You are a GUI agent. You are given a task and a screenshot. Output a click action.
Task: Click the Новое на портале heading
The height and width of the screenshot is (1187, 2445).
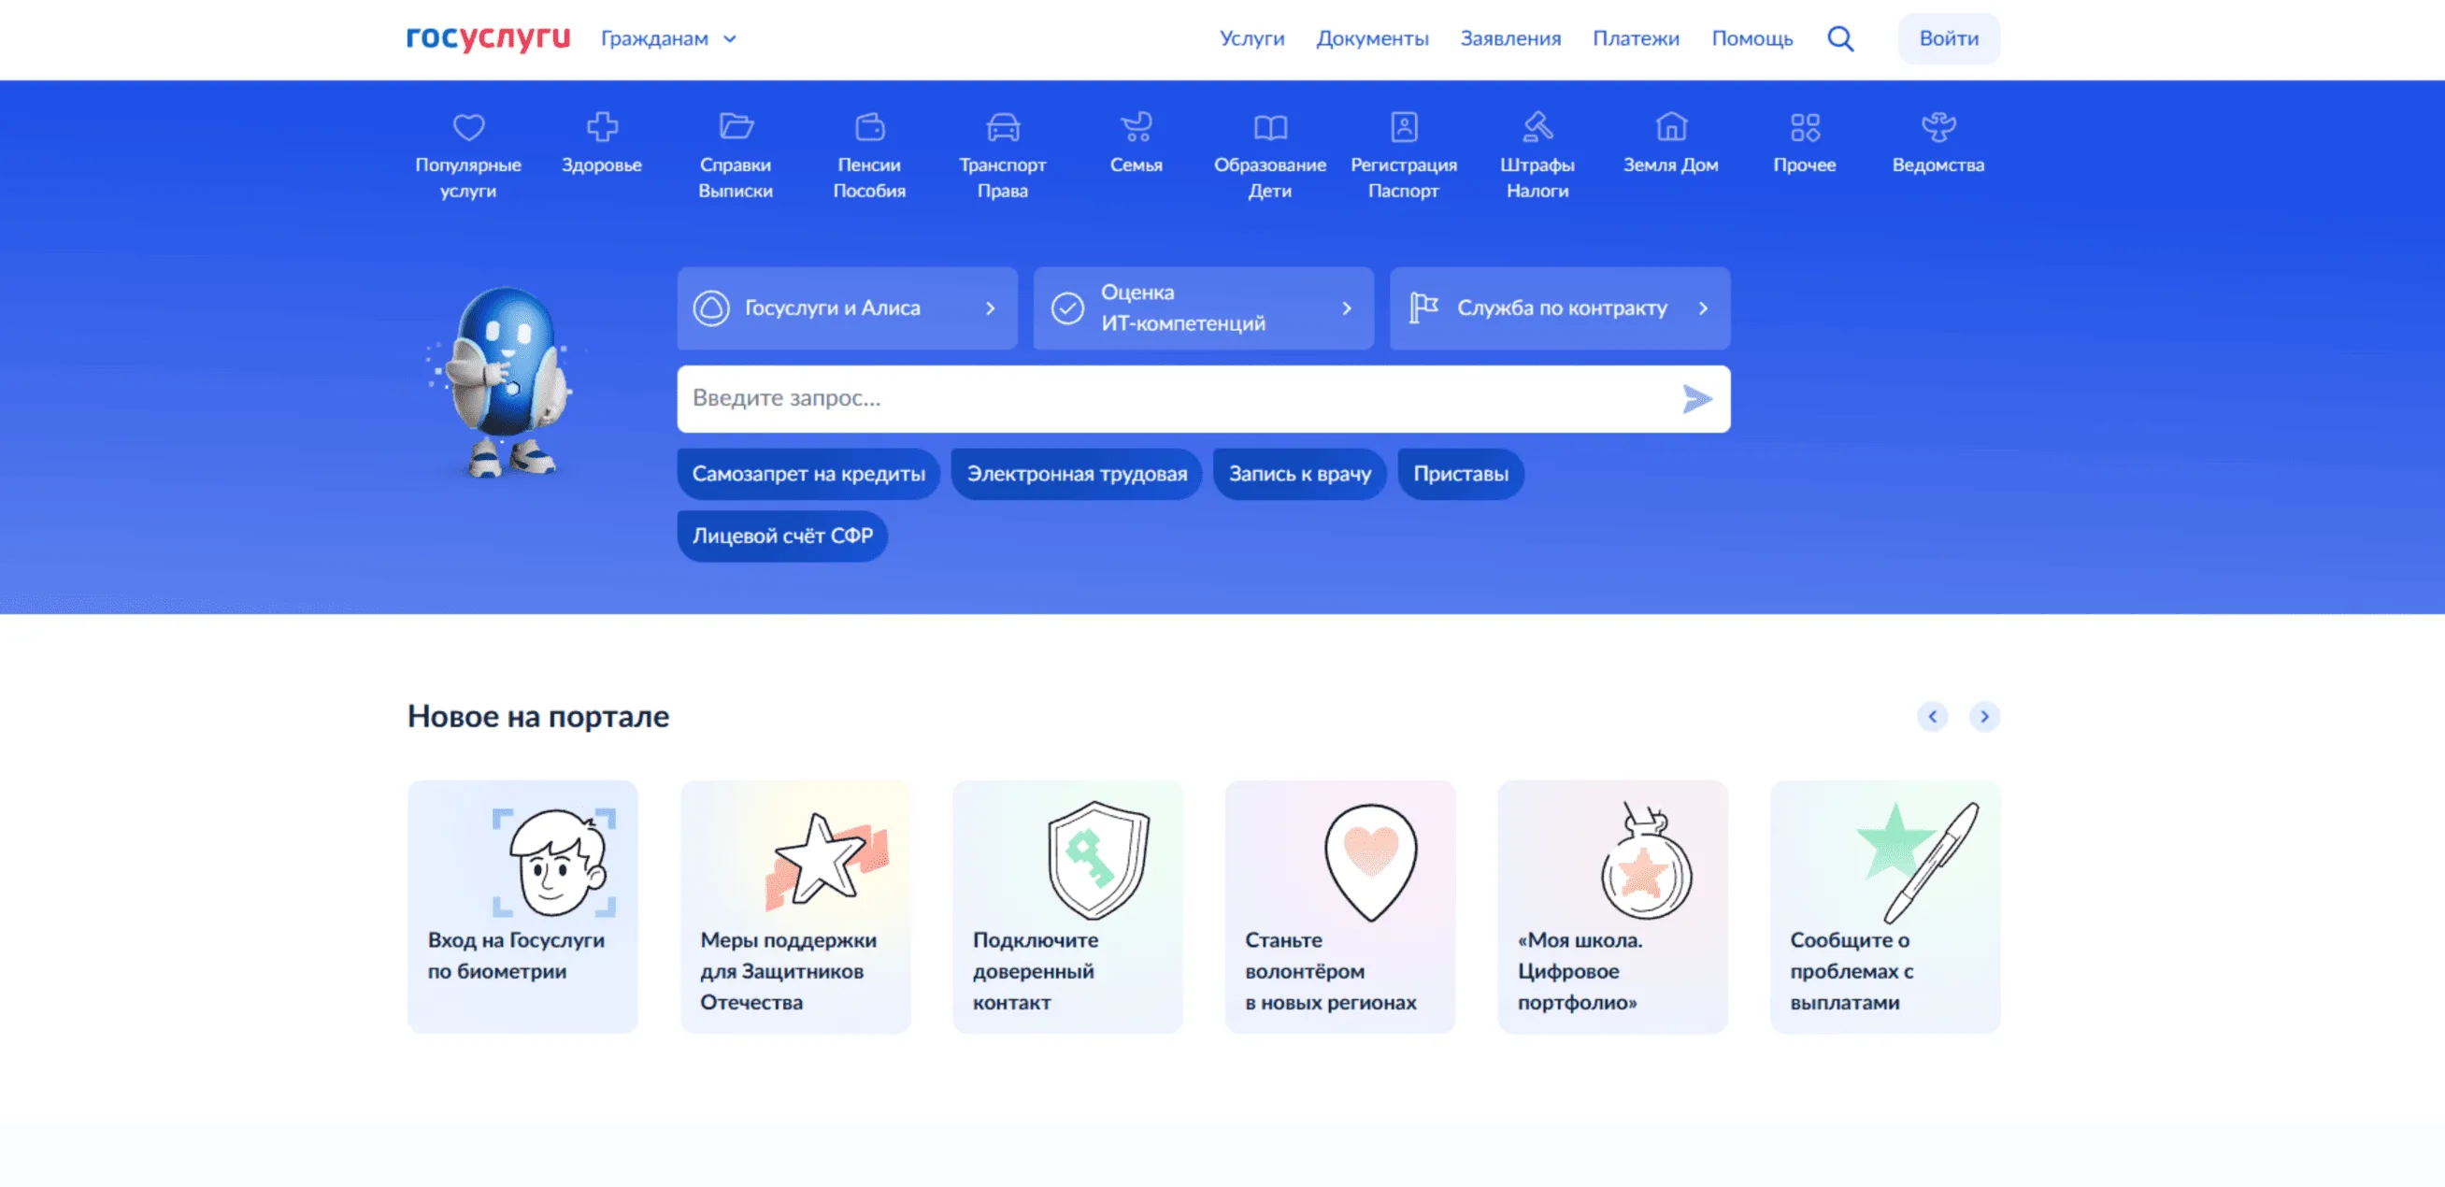(538, 716)
